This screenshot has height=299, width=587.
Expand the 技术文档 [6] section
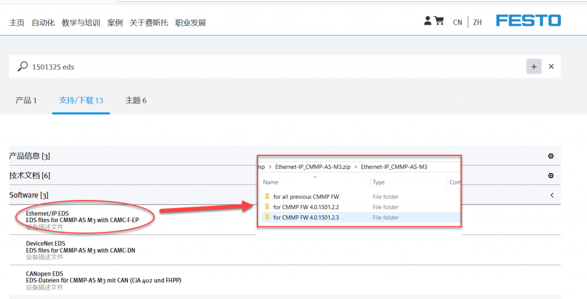click(x=551, y=175)
